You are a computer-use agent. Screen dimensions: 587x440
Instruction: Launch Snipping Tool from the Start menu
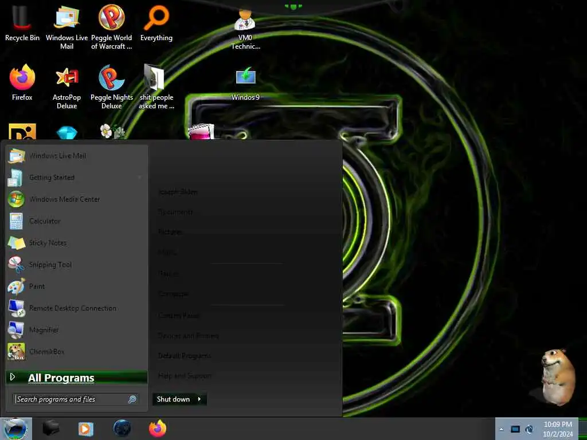tap(77, 264)
